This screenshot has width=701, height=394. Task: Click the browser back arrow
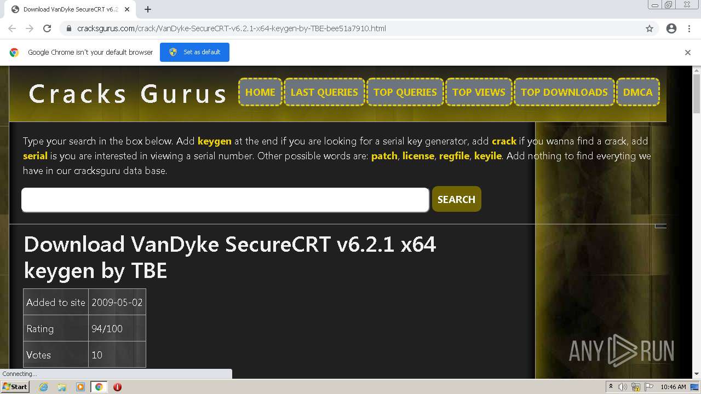[x=12, y=28]
